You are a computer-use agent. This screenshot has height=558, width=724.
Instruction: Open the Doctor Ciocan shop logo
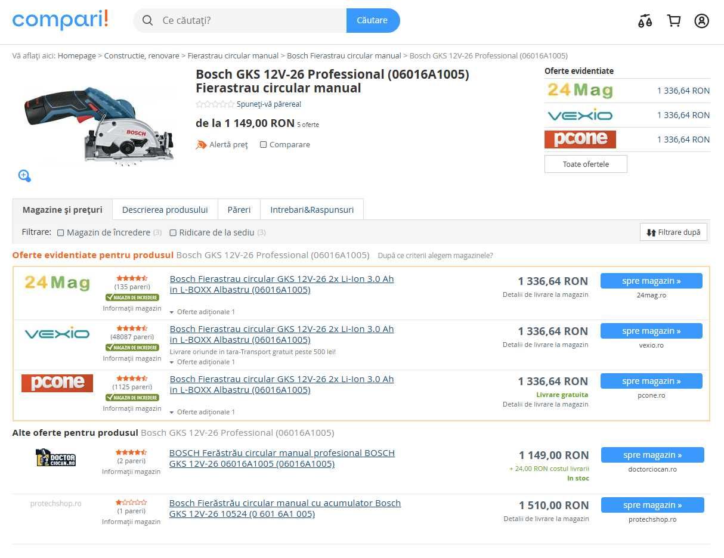pos(55,457)
